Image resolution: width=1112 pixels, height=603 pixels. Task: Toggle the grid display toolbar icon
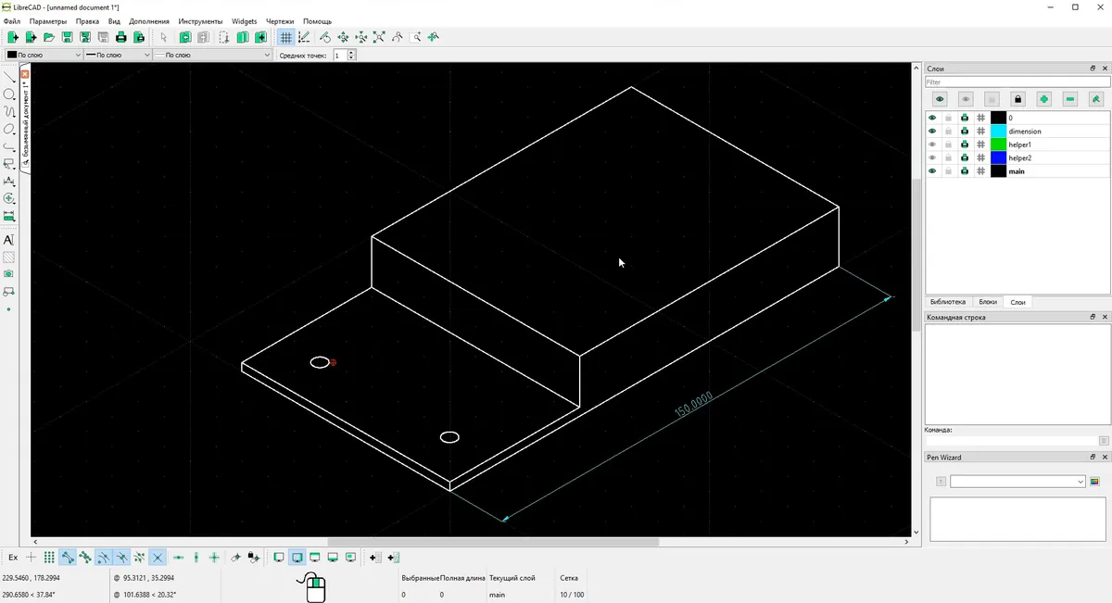click(x=286, y=38)
